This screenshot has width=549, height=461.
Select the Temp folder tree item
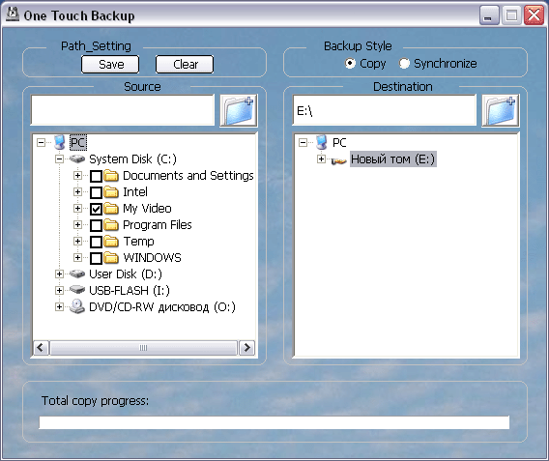tap(138, 242)
